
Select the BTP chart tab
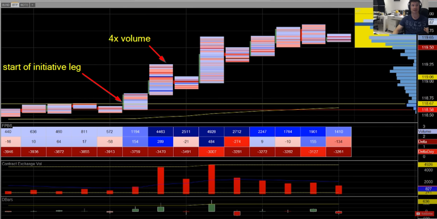point(15,5)
